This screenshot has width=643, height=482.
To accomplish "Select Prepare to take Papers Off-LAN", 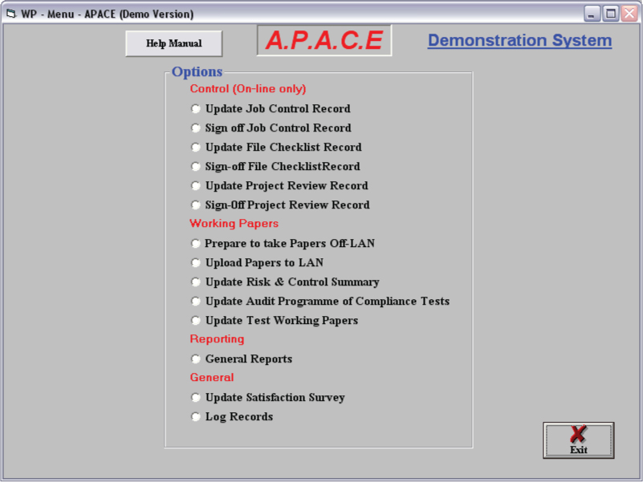I will [196, 244].
